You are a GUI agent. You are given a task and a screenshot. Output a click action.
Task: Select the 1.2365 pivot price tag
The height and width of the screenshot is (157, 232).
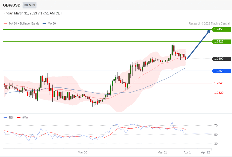coord(222,71)
